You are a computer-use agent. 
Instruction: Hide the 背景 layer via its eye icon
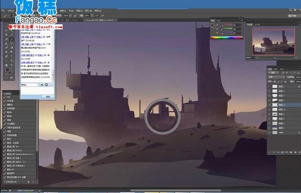click(270, 132)
